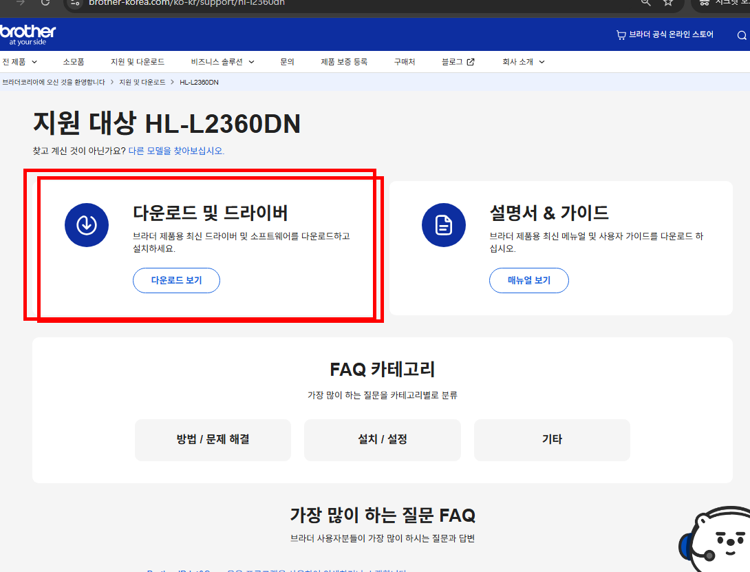This screenshot has width=750, height=572.
Task: Expand the 회사 소개 dropdown
Action: (523, 62)
